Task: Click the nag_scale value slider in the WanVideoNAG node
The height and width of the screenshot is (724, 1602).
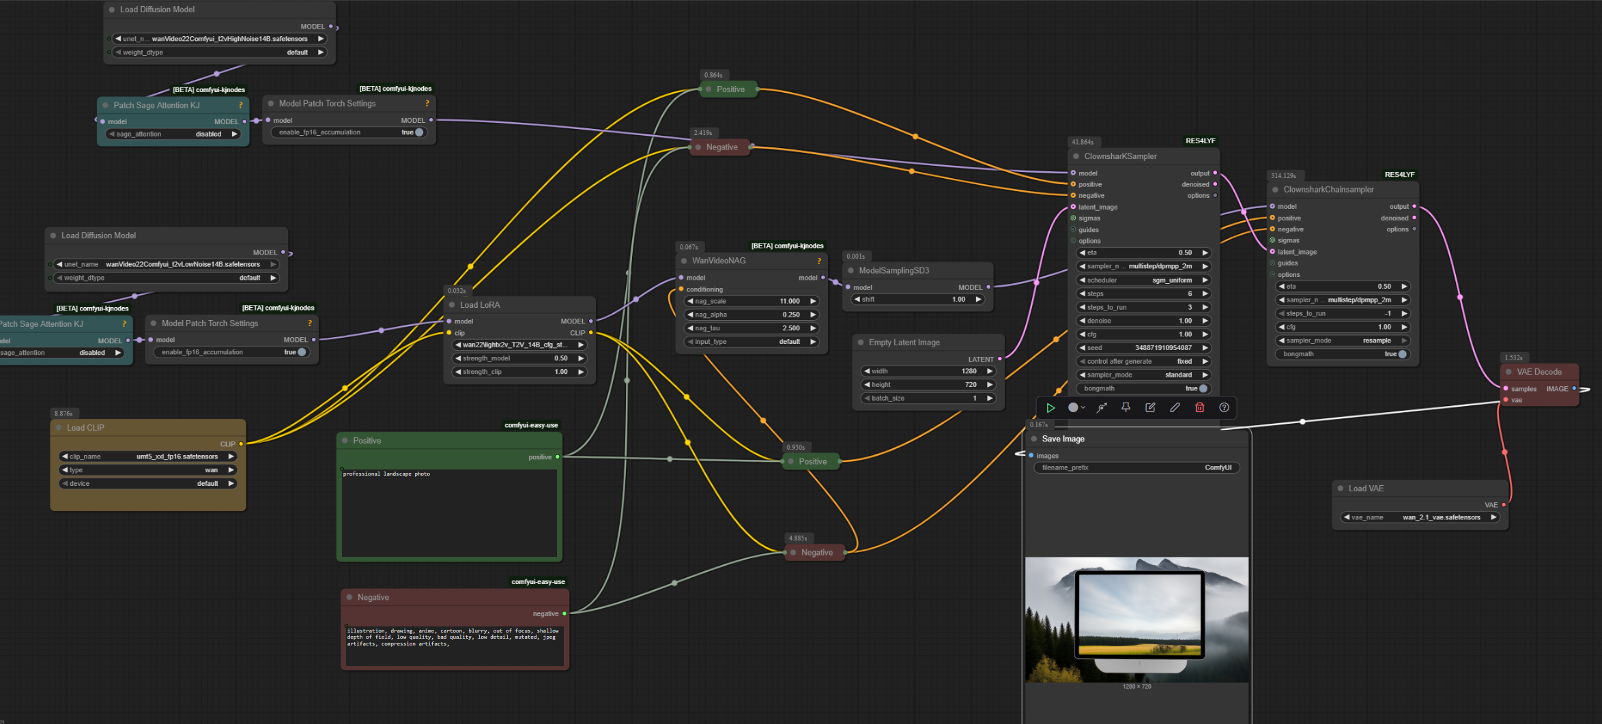Action: pyautogui.click(x=752, y=301)
